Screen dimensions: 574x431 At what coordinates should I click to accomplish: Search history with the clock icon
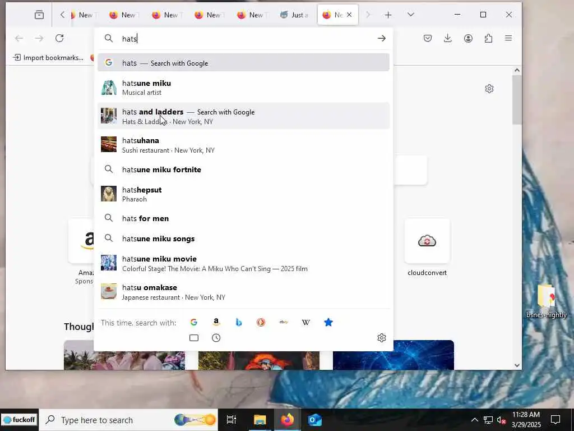[x=216, y=337]
